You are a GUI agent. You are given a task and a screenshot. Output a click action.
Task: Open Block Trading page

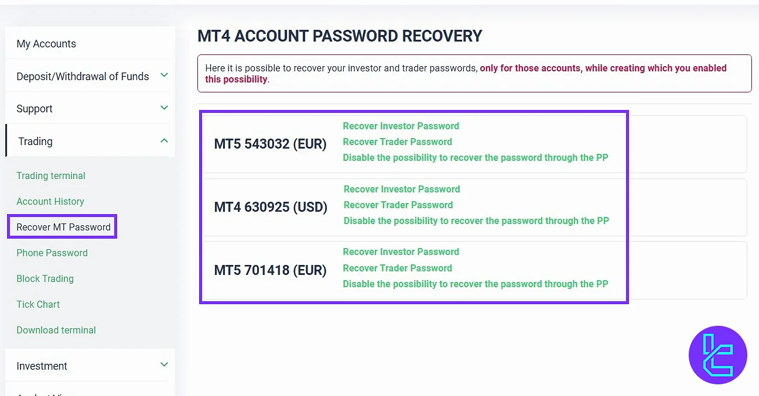click(x=45, y=278)
